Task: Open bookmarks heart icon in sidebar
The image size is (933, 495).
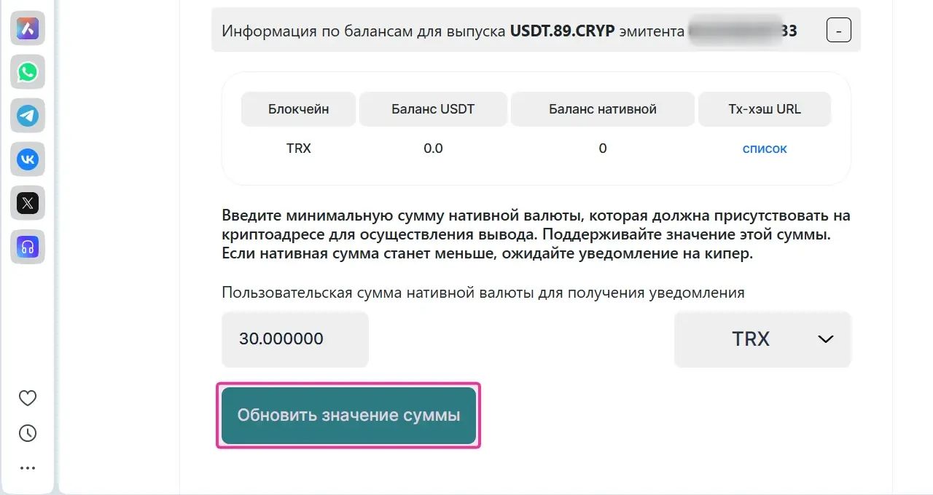Action: (x=28, y=398)
